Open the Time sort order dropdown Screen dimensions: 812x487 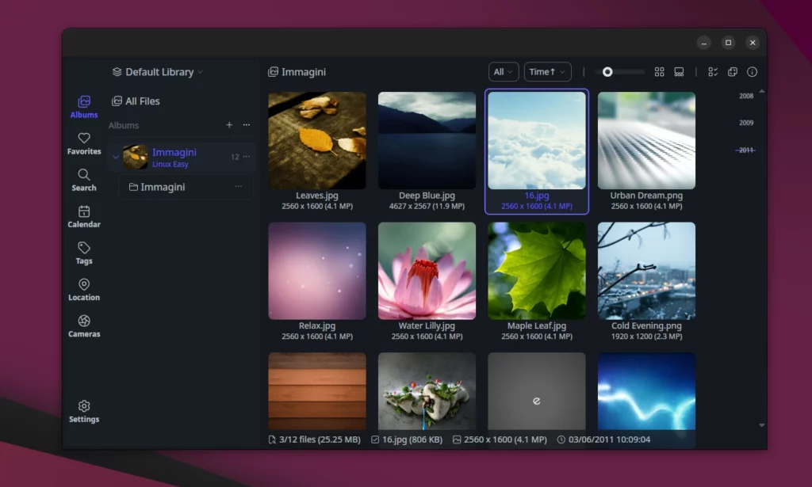(547, 71)
